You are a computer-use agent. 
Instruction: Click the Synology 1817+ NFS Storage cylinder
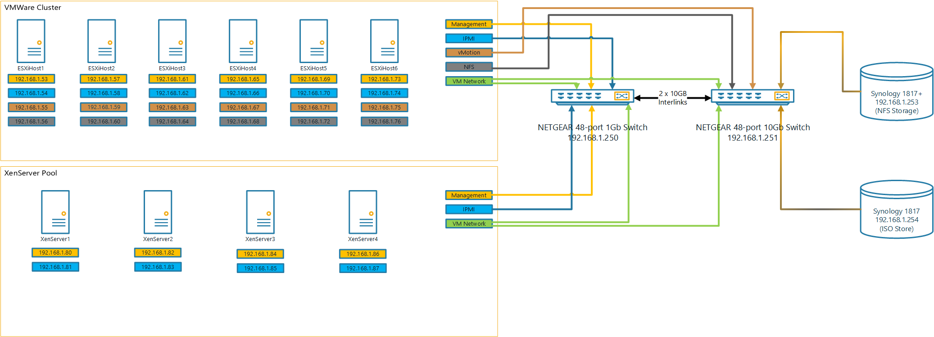click(x=896, y=92)
